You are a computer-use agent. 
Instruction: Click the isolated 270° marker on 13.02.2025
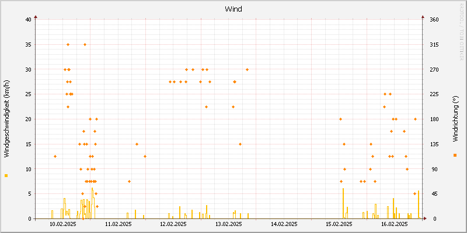coord(247,69)
